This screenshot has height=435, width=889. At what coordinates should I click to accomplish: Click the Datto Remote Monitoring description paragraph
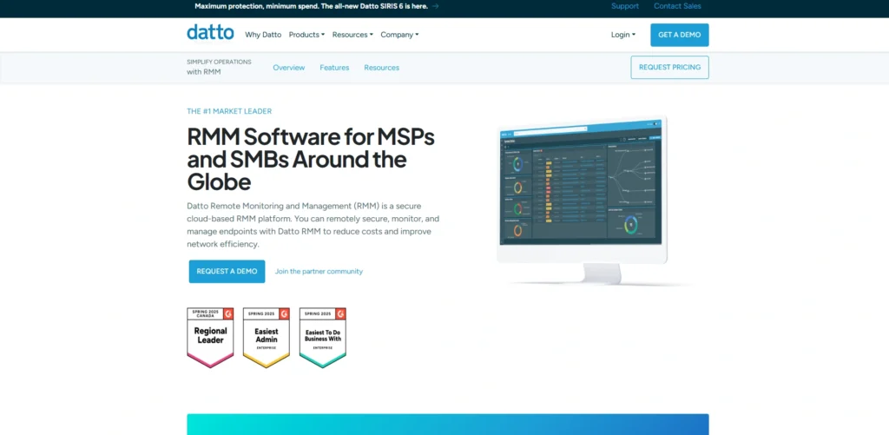pos(313,225)
